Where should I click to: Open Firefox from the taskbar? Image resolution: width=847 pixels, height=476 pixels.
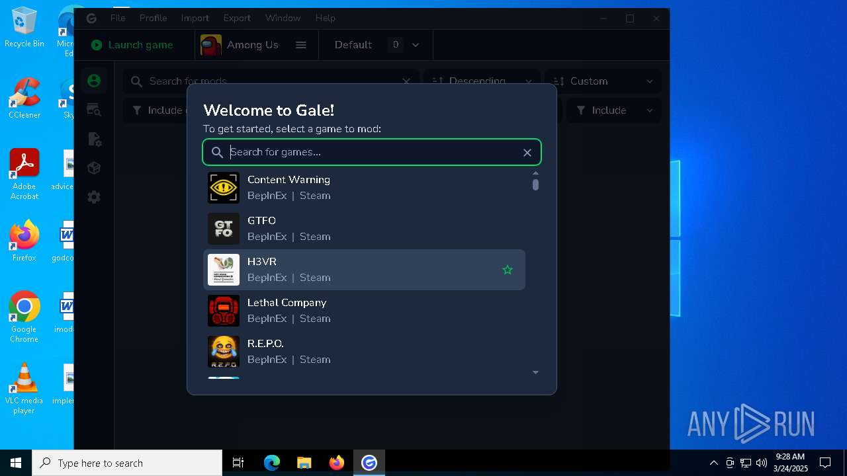pos(336,463)
